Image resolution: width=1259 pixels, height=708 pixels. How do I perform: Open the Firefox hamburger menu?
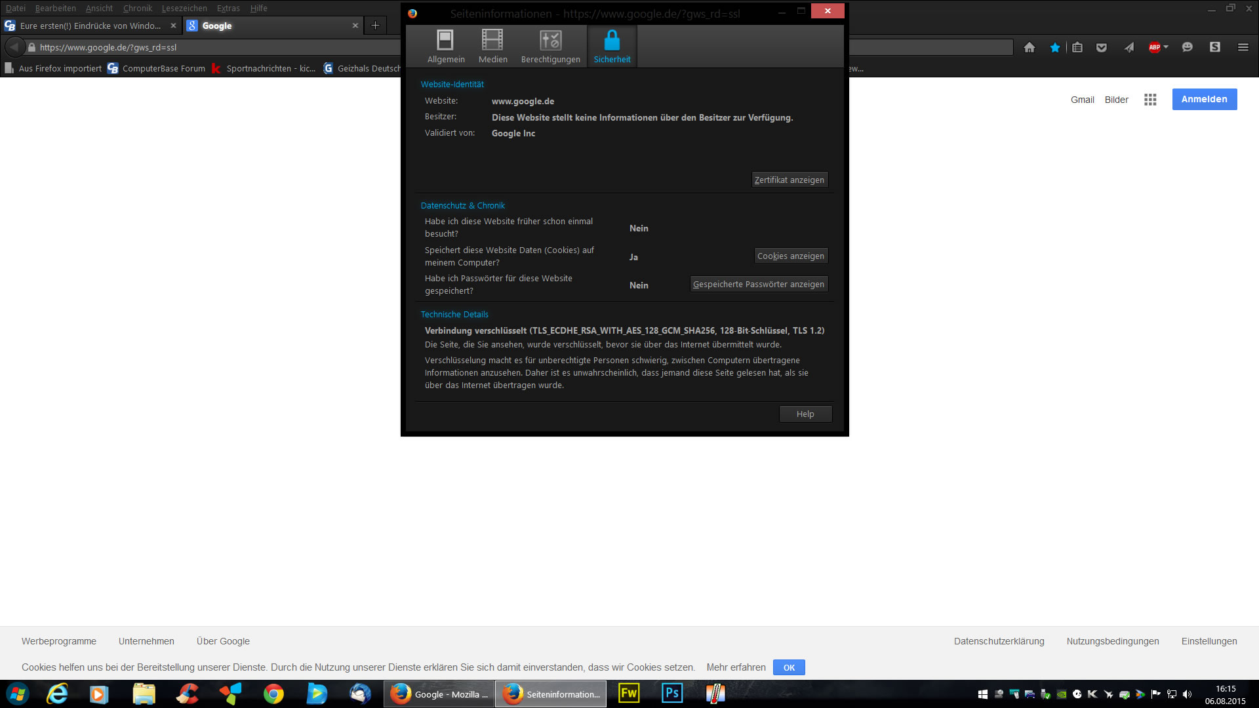tap(1243, 47)
